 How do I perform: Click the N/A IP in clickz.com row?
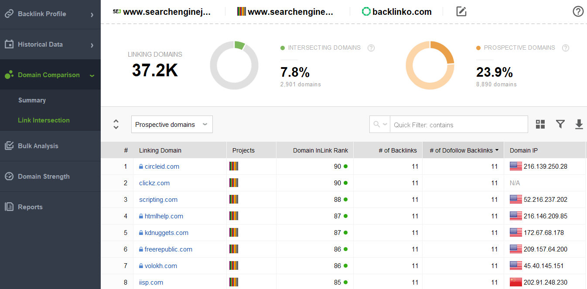(515, 183)
